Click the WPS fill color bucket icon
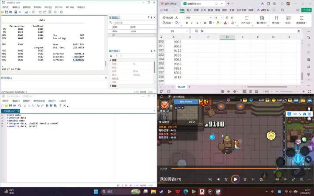The image size is (314, 196). click(x=218, y=23)
